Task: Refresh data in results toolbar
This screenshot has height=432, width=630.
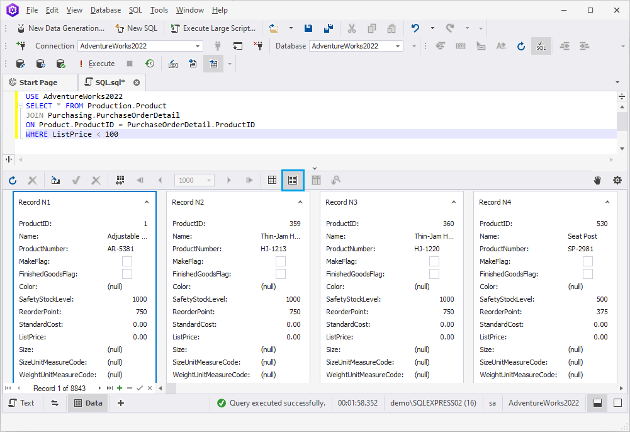Action: pos(13,181)
